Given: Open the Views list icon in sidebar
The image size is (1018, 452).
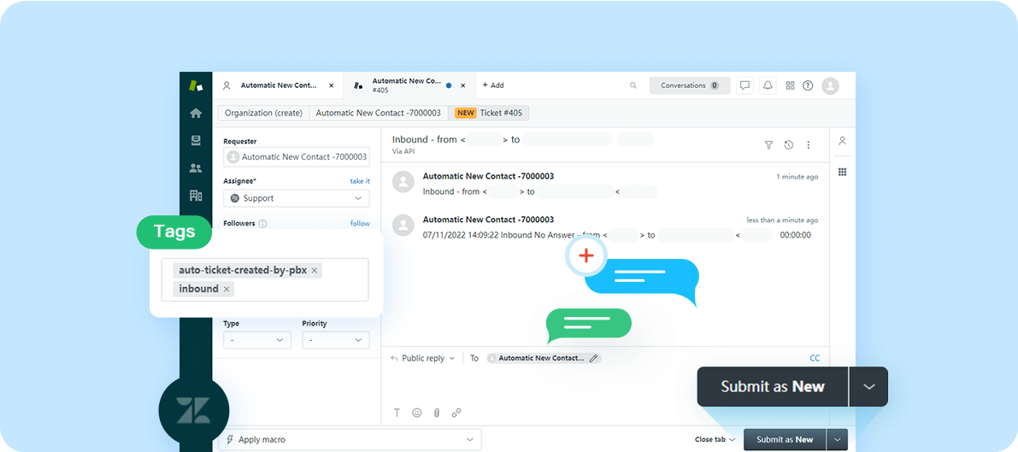Looking at the screenshot, I should 196,140.
